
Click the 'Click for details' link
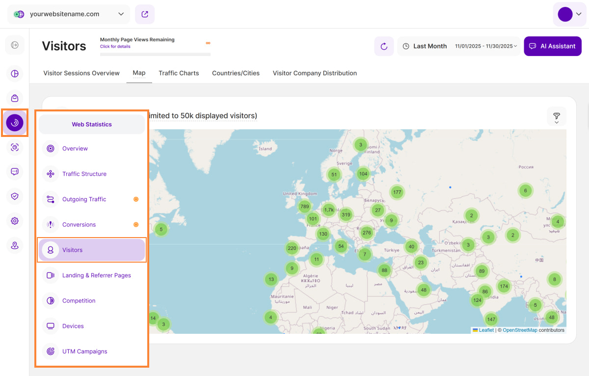pos(115,47)
